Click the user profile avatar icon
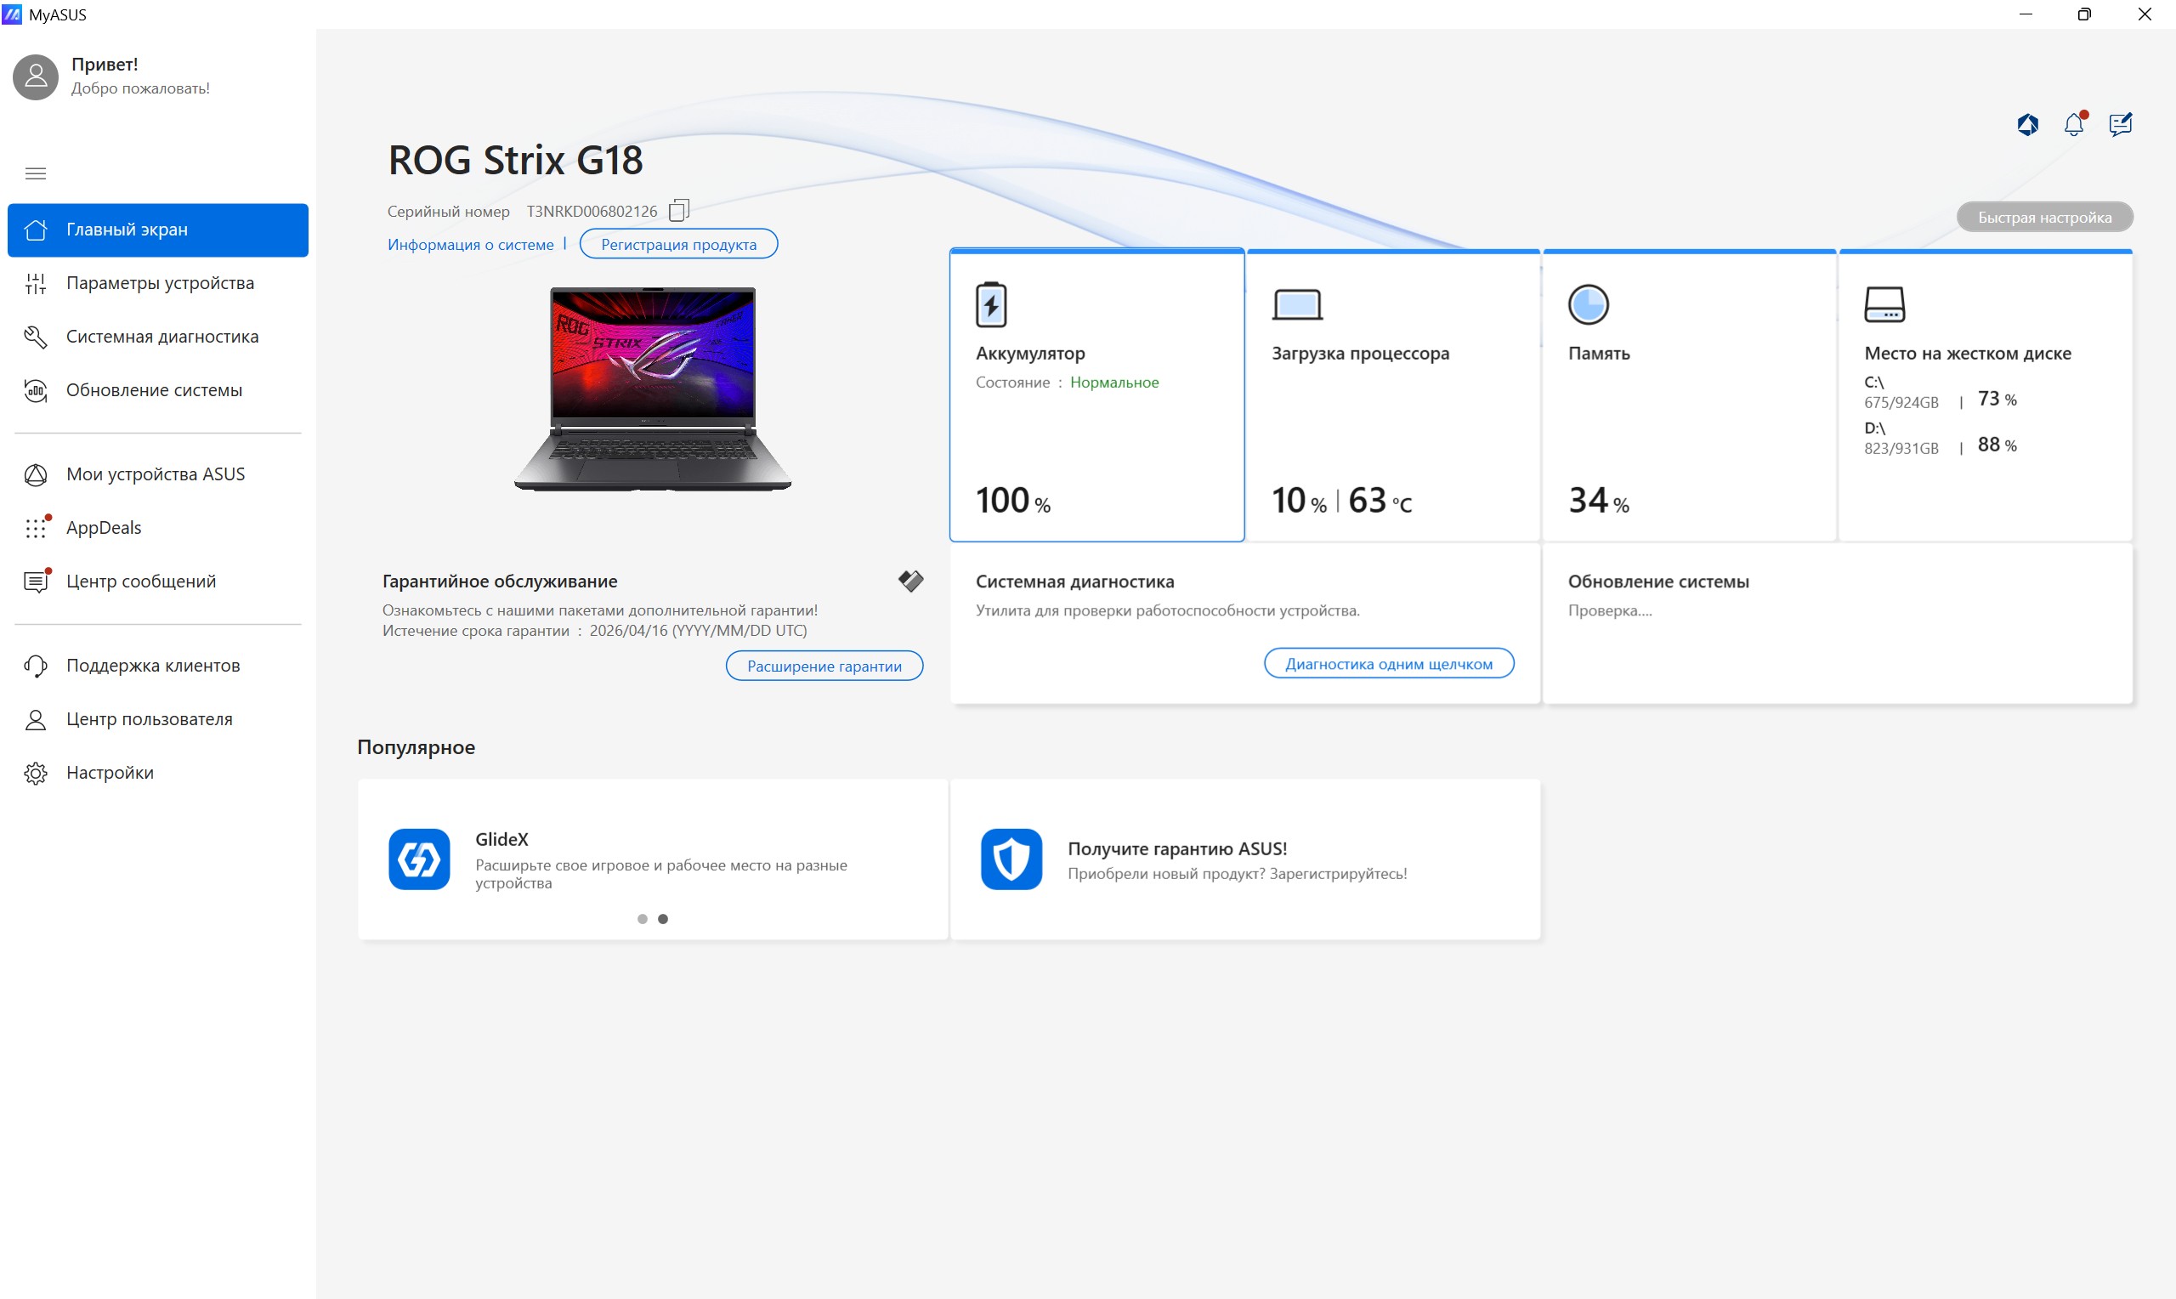 pos(35,77)
